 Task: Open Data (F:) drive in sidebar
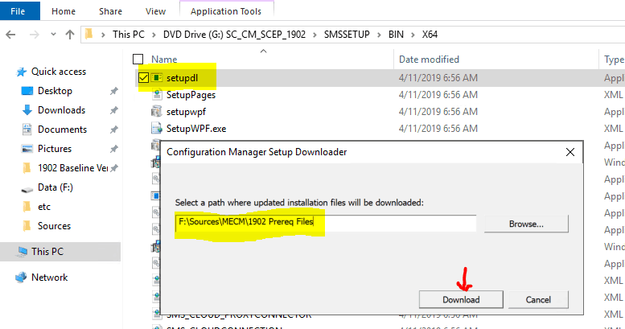pyautogui.click(x=56, y=187)
